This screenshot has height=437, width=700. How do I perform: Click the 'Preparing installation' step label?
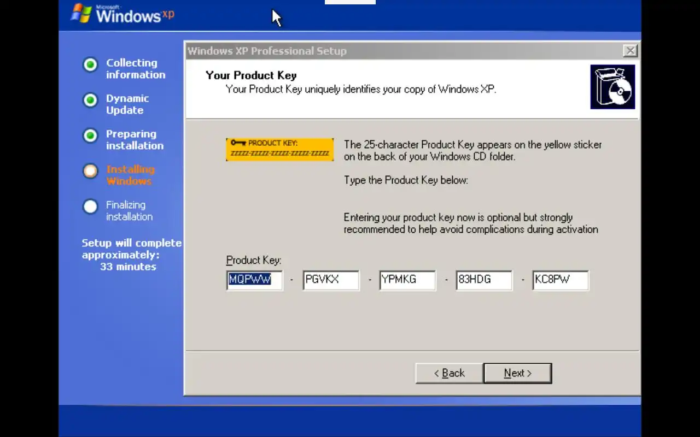pyautogui.click(x=135, y=140)
